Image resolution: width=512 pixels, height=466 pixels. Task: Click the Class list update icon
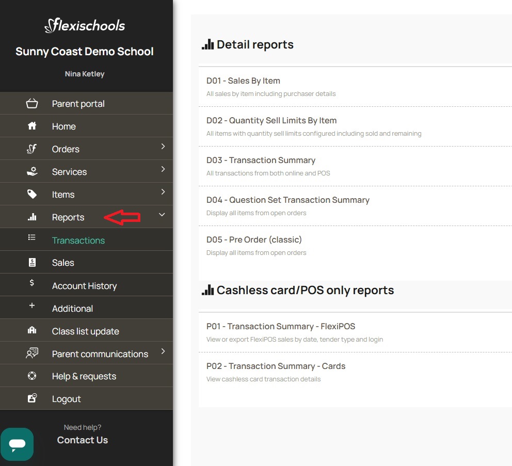[x=32, y=330]
